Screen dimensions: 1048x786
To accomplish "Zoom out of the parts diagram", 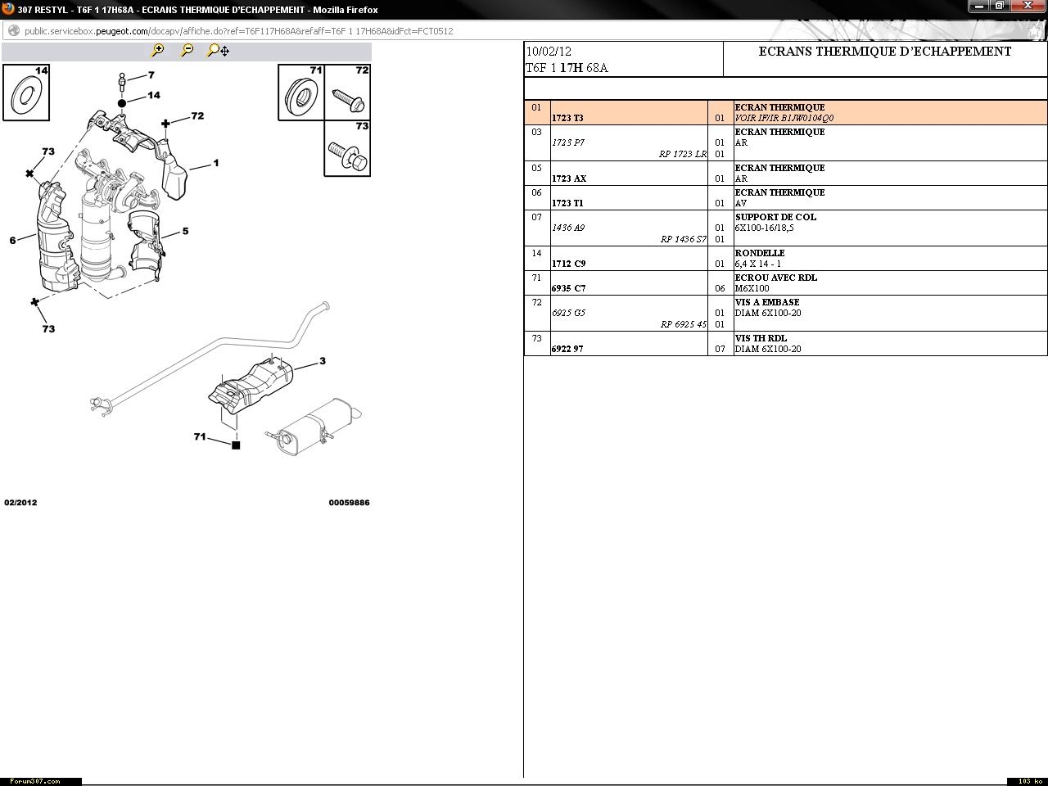I will point(187,50).
